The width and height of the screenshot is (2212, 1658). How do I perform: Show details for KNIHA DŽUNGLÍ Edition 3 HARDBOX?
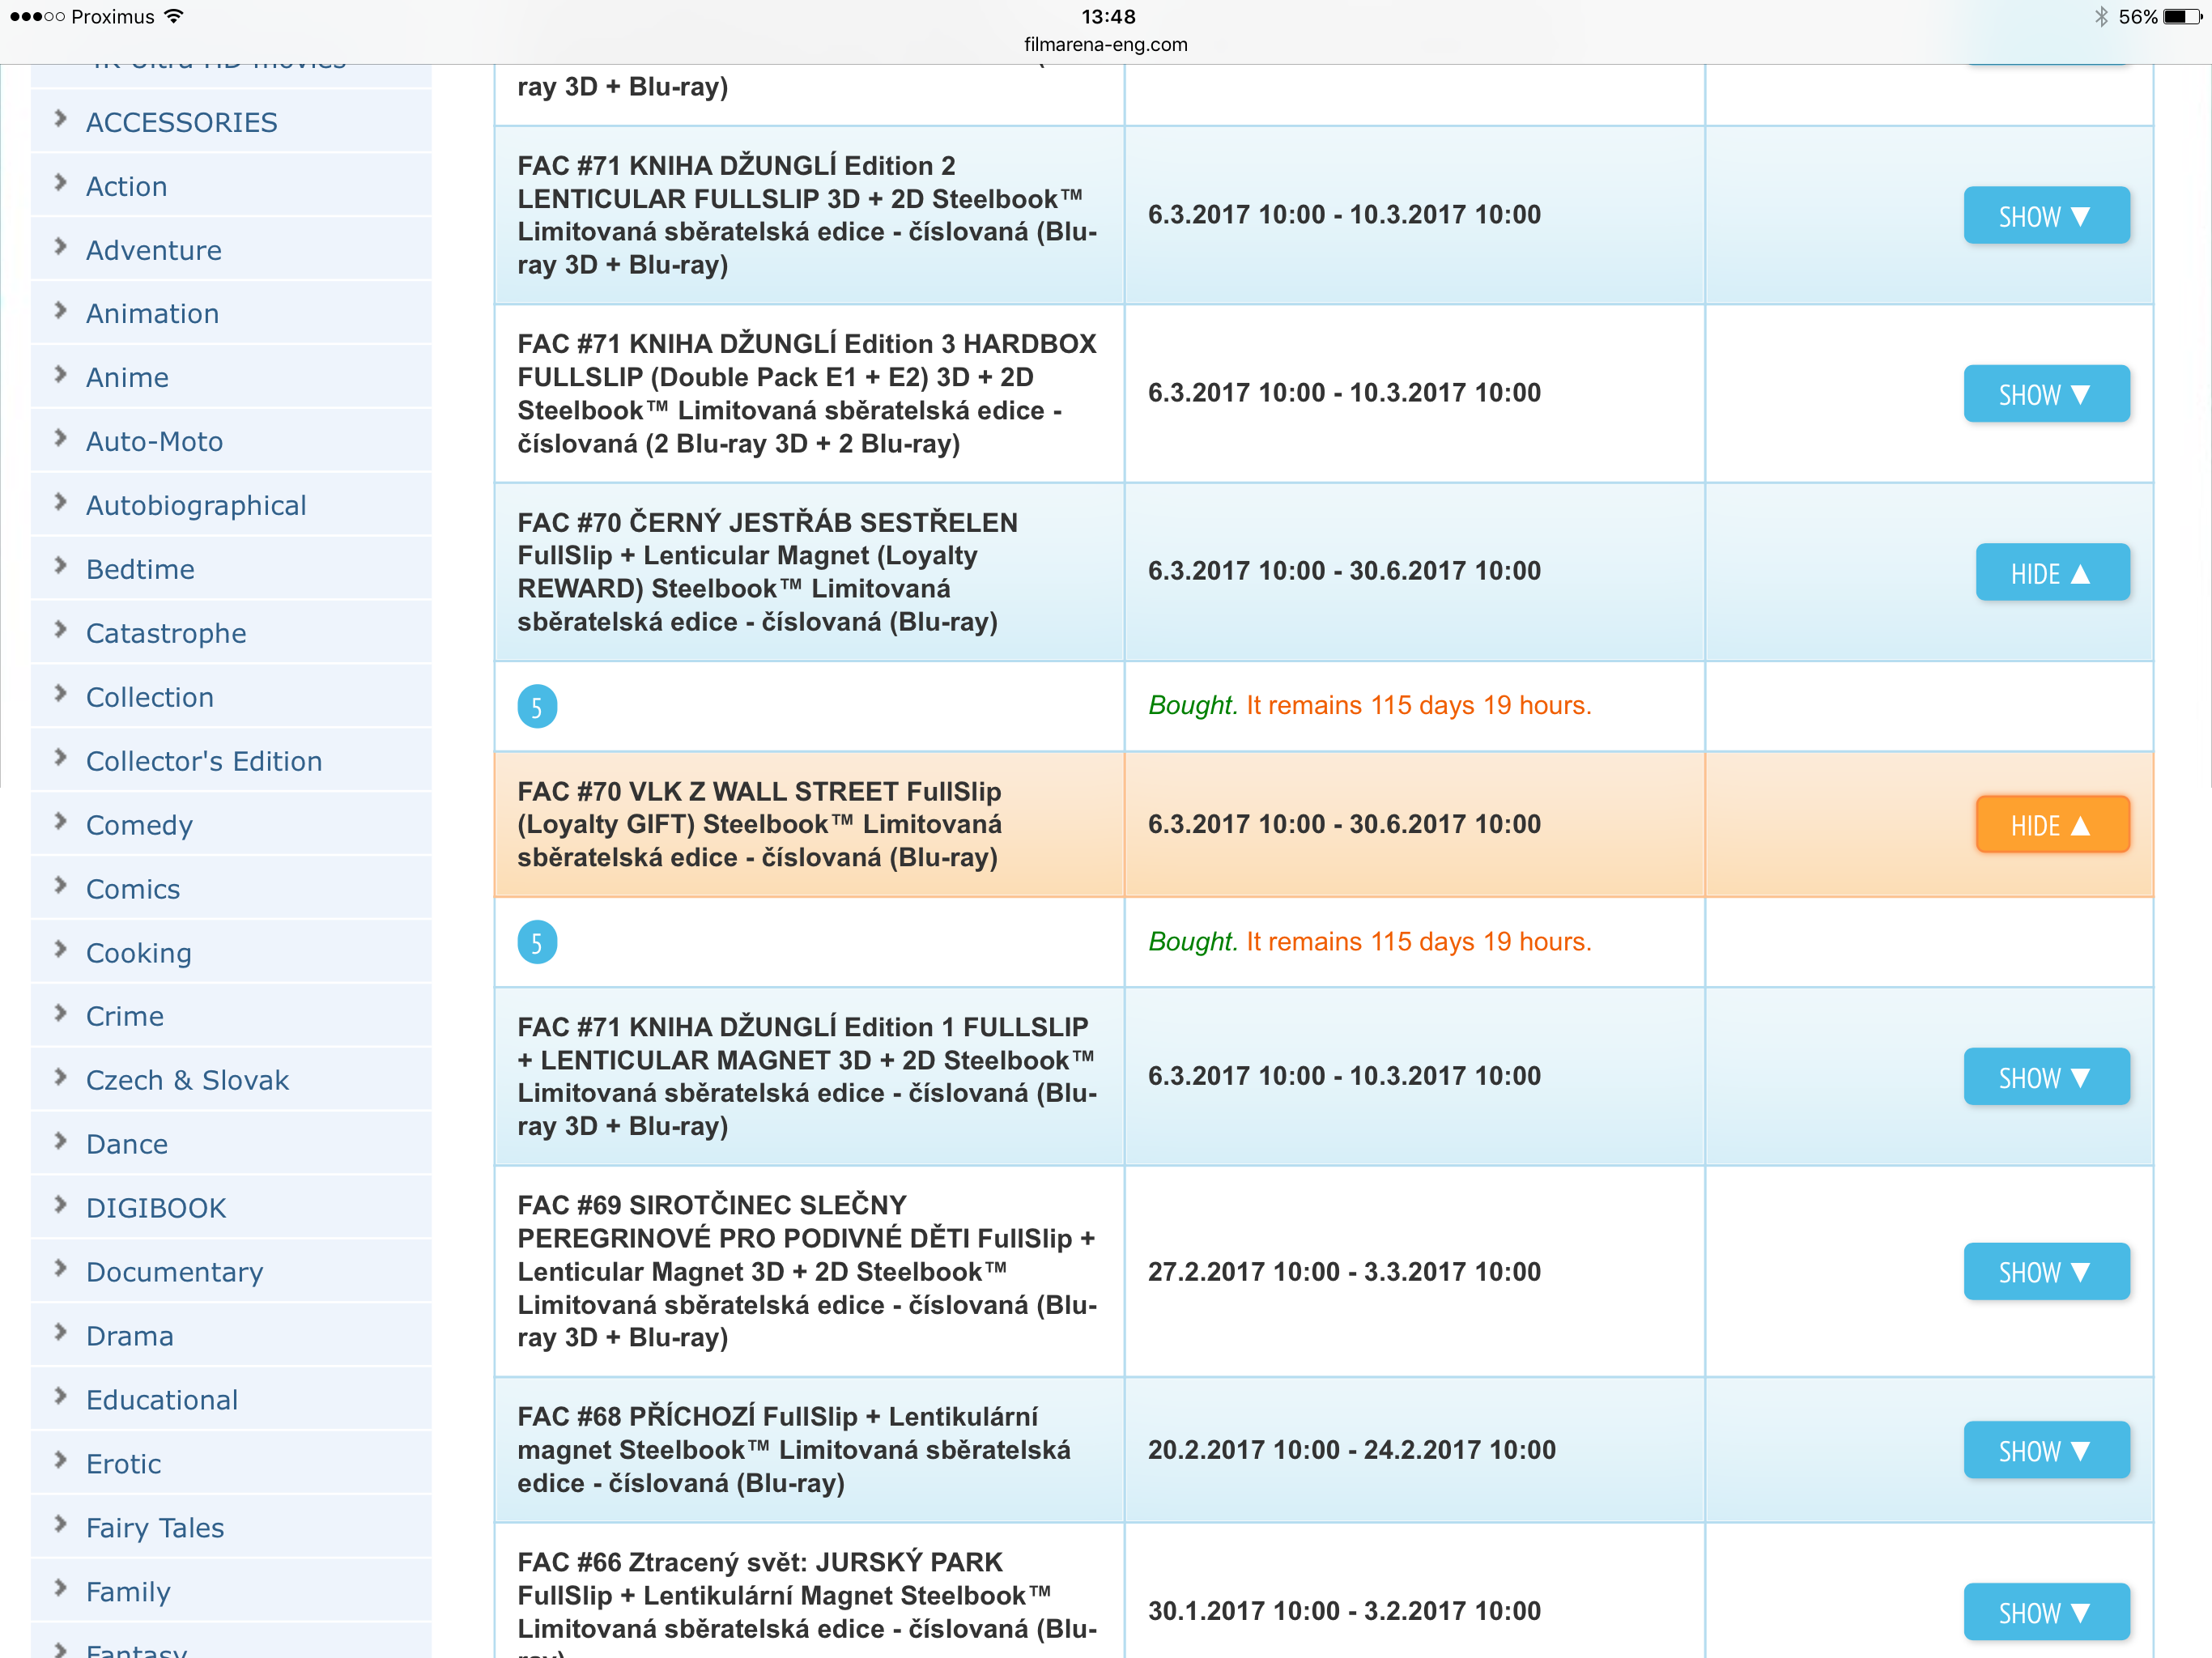[x=2046, y=393]
